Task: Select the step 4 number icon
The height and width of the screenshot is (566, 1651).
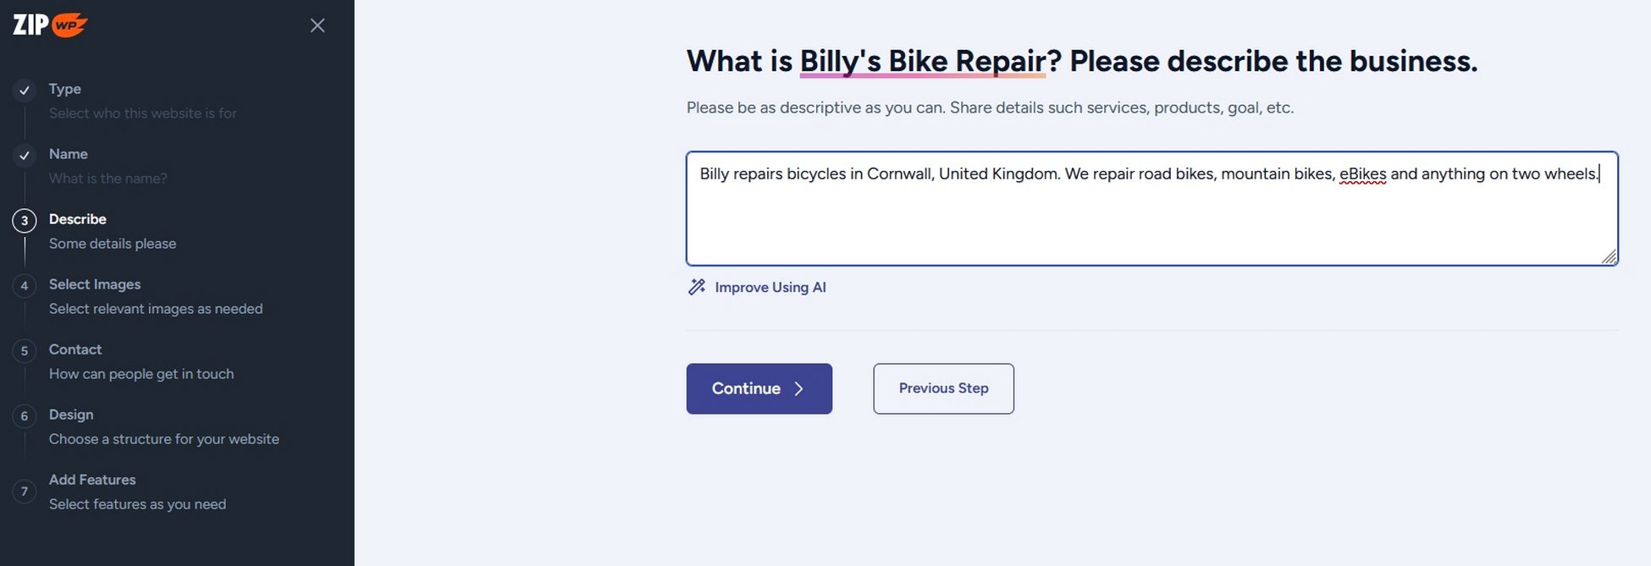Action: (25, 285)
